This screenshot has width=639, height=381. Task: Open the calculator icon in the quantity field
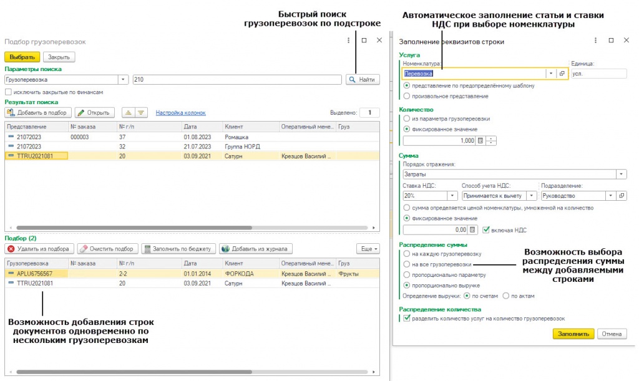tap(480, 141)
